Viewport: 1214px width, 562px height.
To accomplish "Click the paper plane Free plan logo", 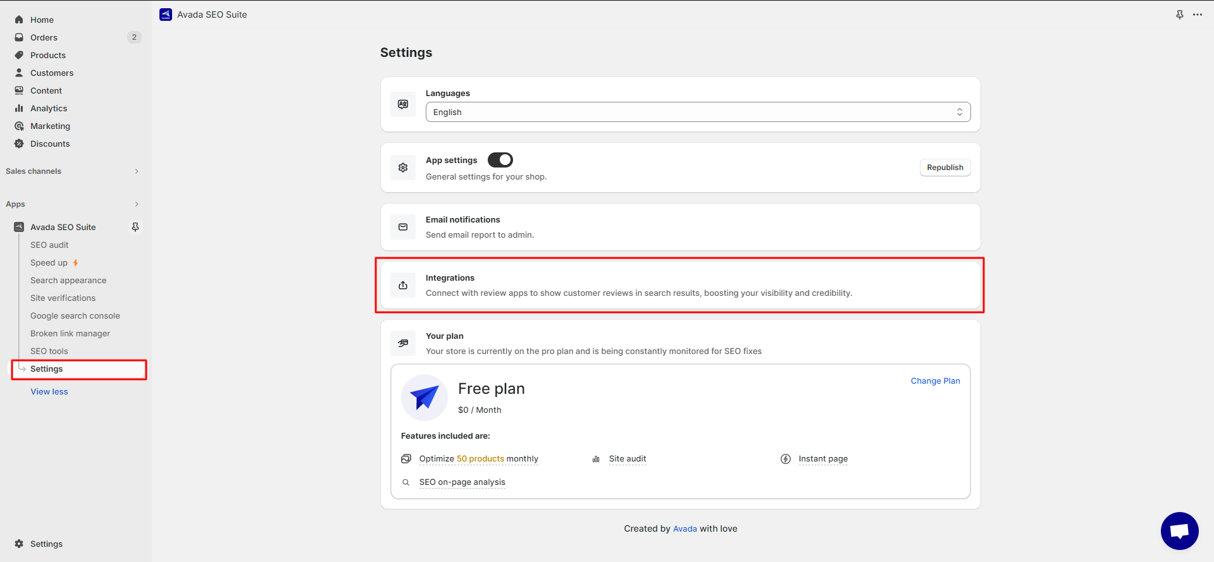I will [x=424, y=398].
